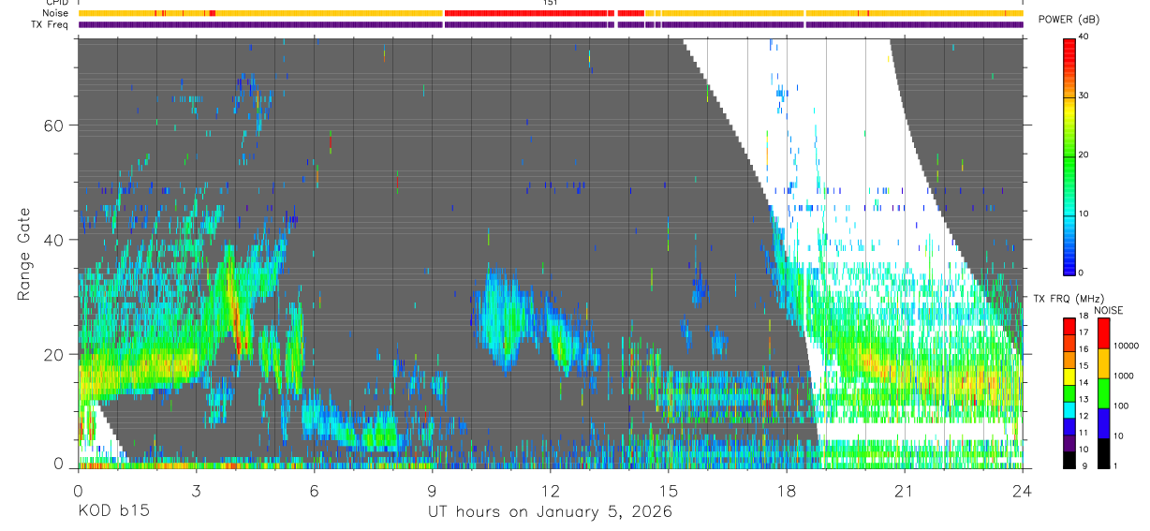1150x531 pixels.
Task: Click x-axis tick label 21
Action: (904, 490)
